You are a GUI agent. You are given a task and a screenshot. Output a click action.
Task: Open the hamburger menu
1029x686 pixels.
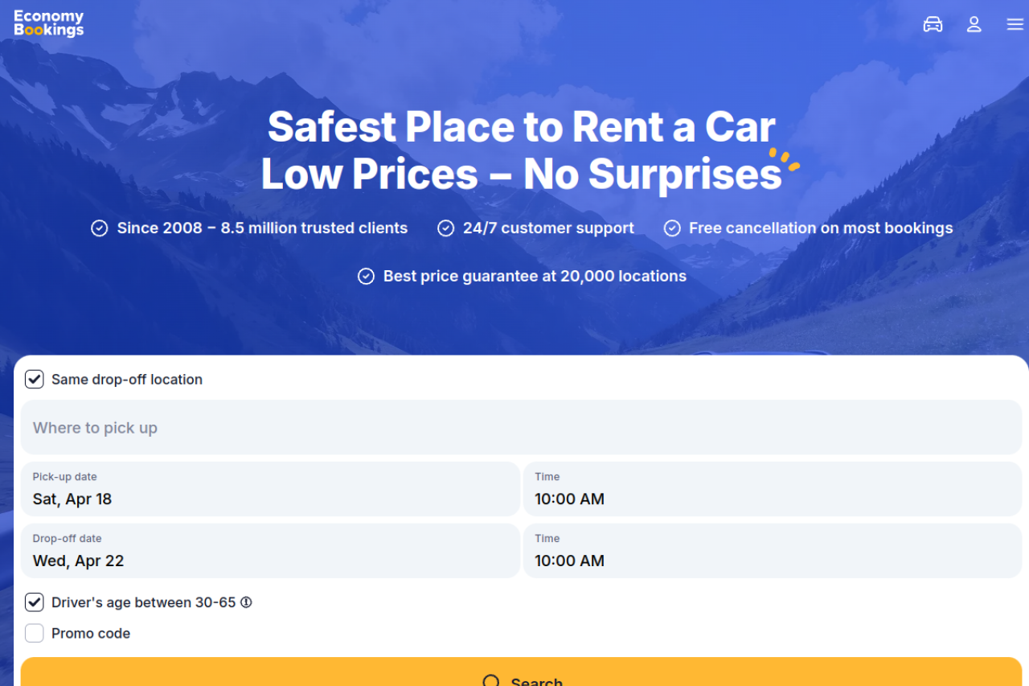tap(1015, 24)
